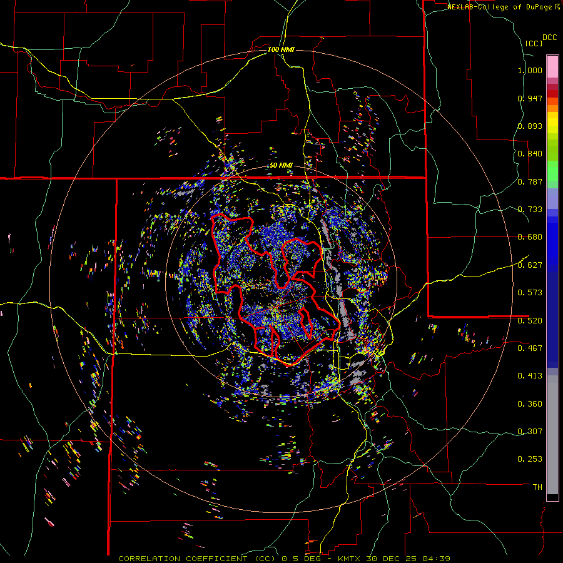
Task: Click the 0.893 legend value
Action: 530,126
